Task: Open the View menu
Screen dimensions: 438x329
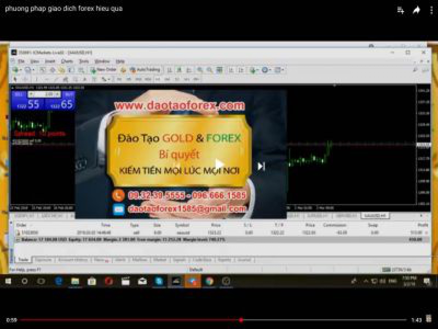Action: 35,61
